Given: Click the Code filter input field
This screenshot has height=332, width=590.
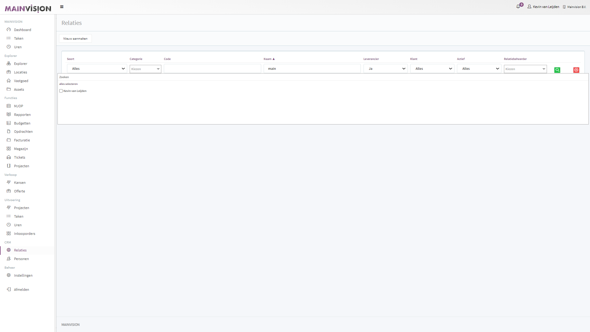Looking at the screenshot, I should pos(212,69).
